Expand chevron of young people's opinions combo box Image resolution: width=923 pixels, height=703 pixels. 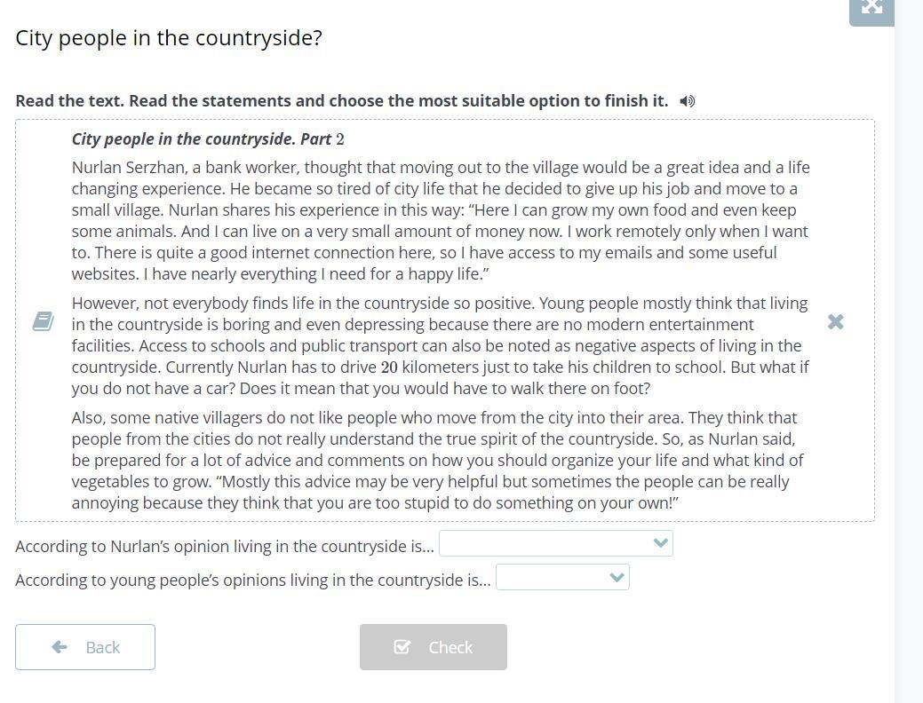617,577
